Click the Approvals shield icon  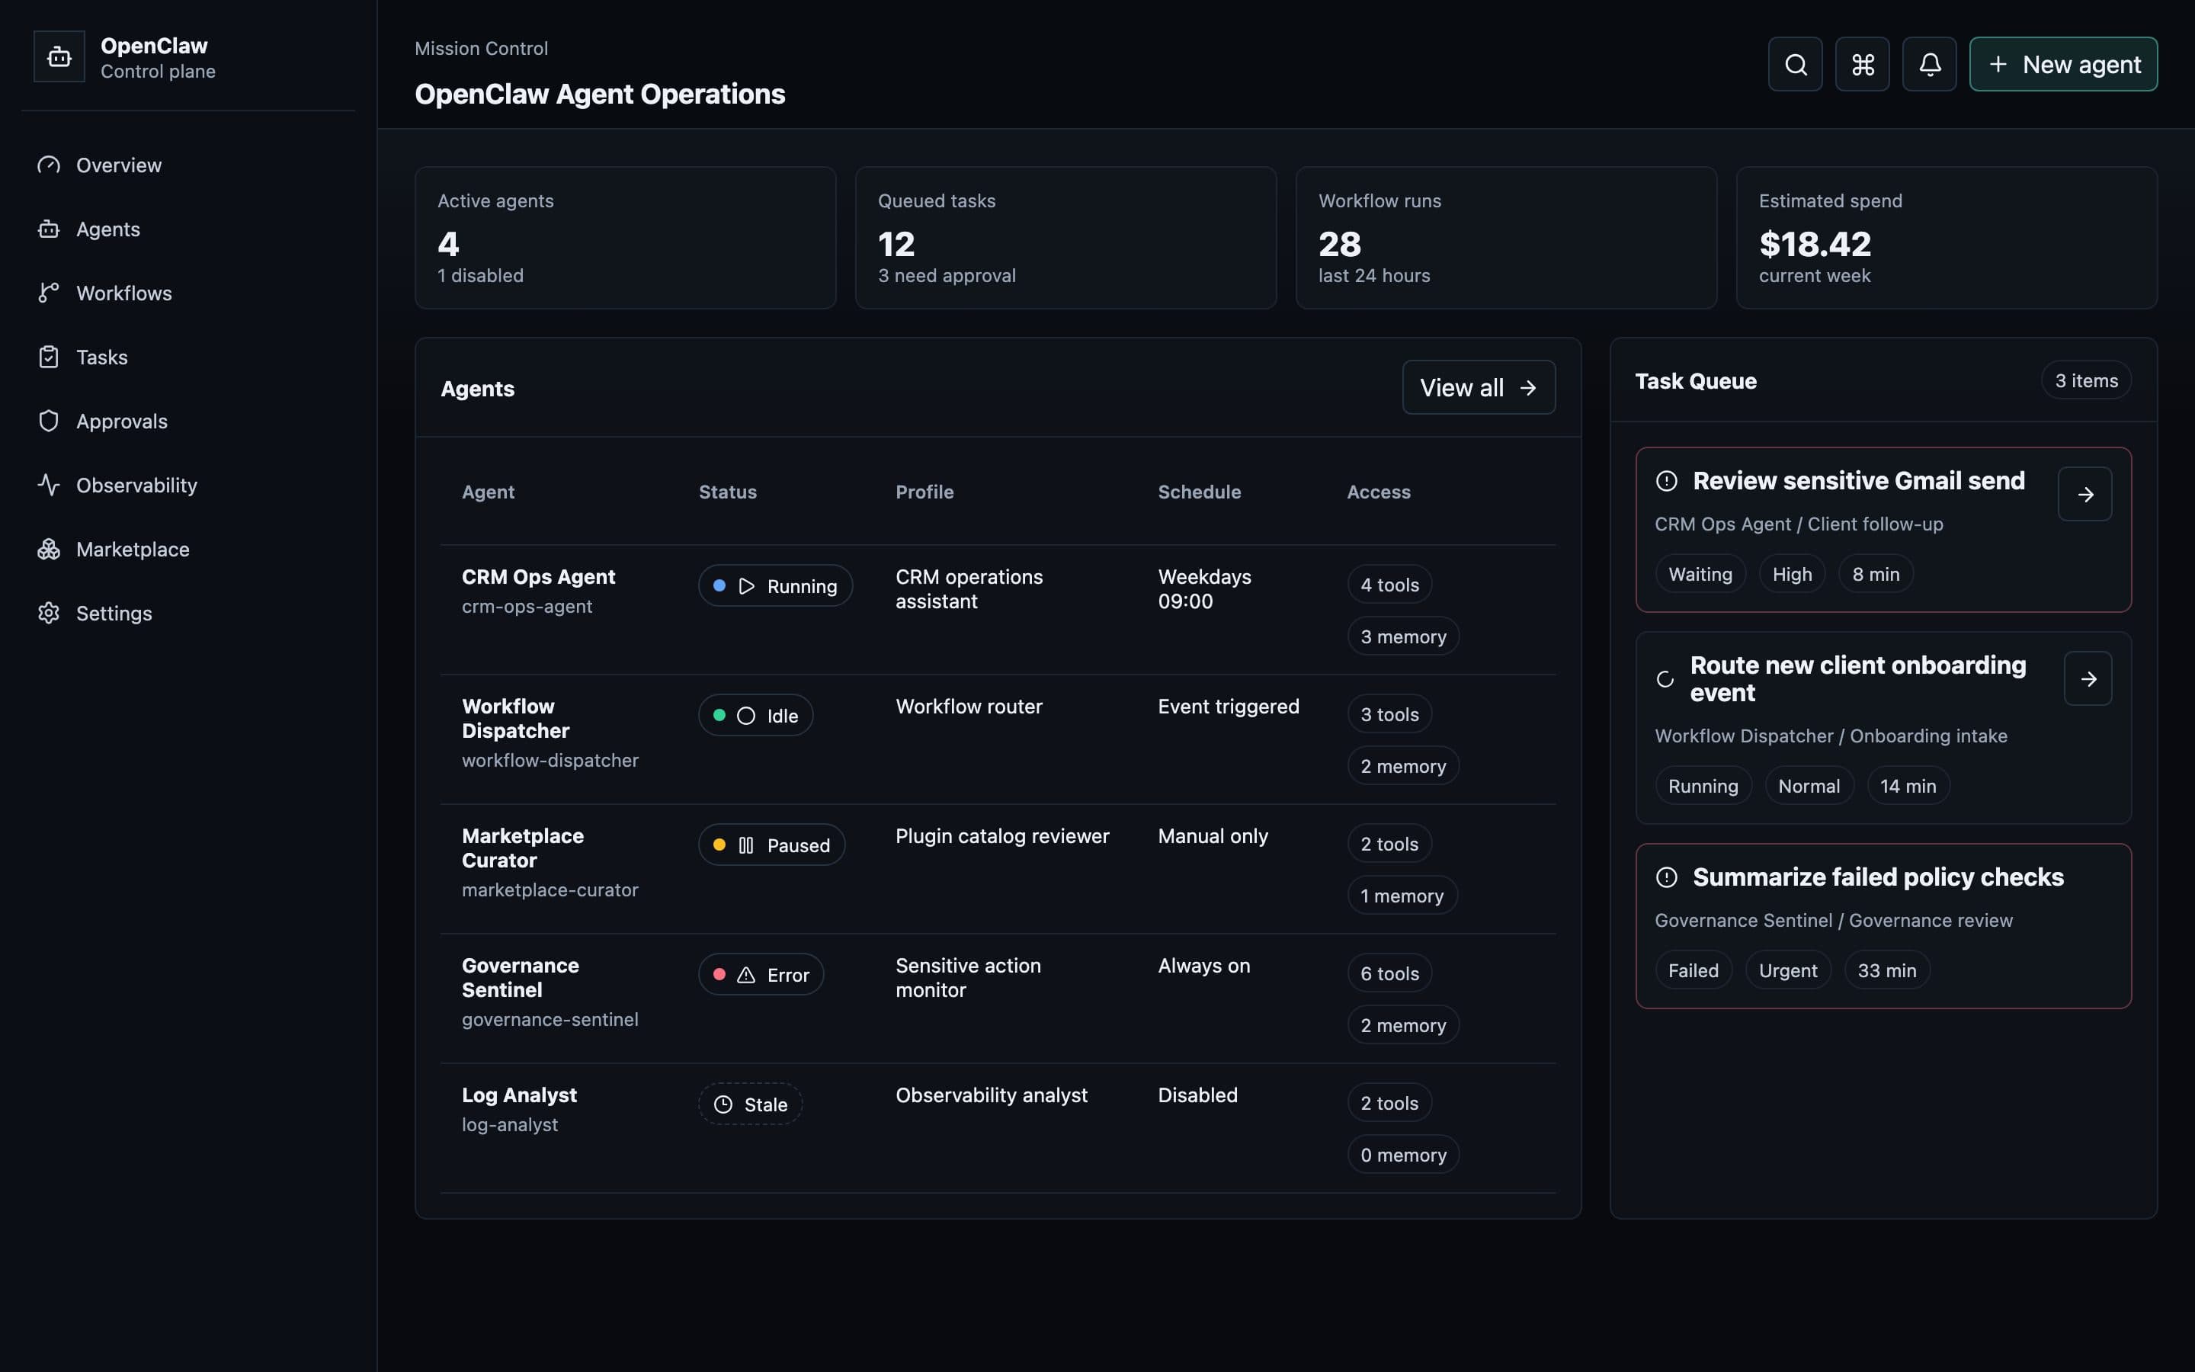(x=49, y=421)
